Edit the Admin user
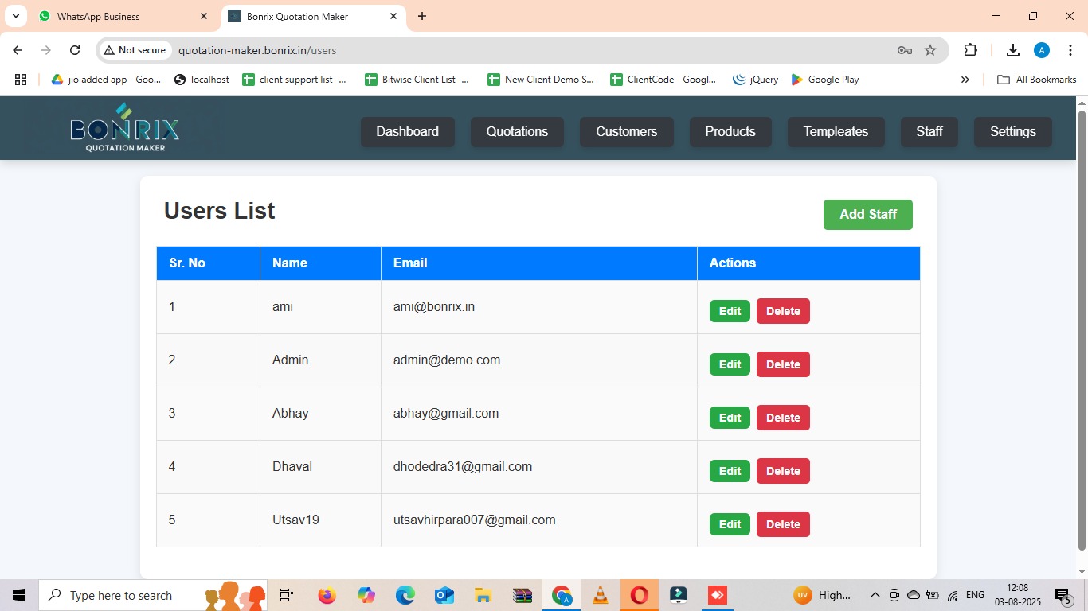 [x=730, y=364]
